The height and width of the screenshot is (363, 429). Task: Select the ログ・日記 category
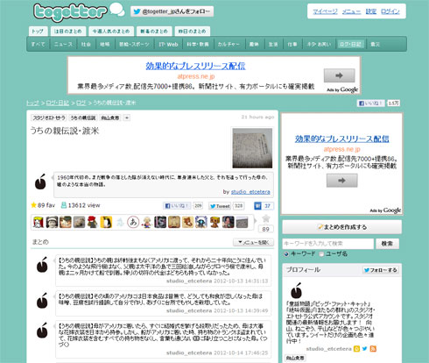tap(350, 44)
